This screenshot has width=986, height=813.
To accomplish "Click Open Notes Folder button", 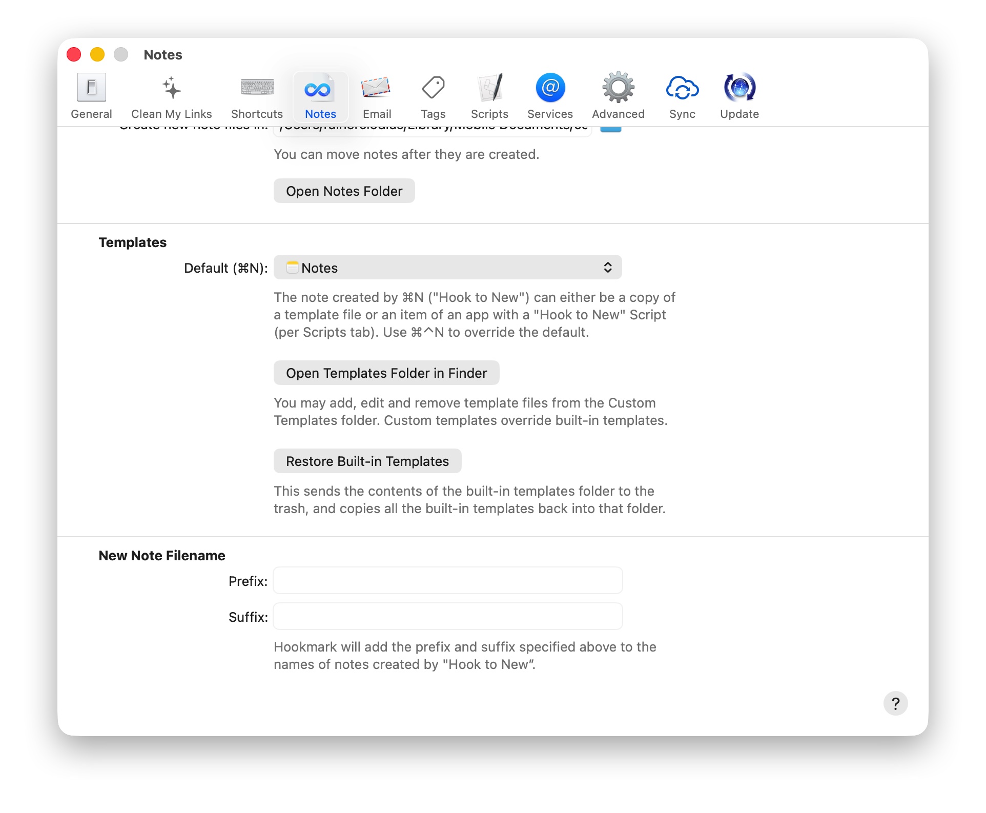I will [344, 191].
